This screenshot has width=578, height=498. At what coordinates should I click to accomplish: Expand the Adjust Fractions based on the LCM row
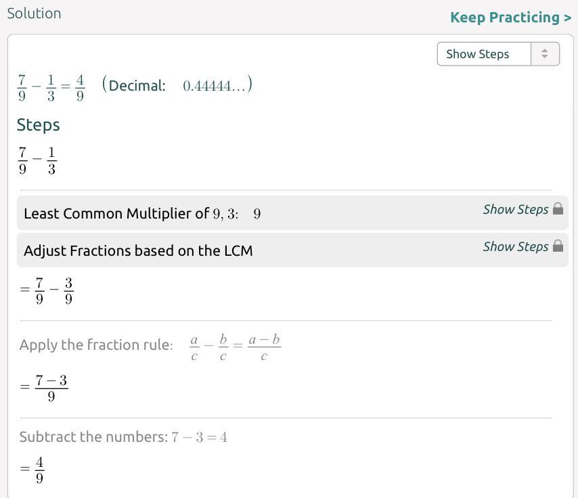coord(138,251)
